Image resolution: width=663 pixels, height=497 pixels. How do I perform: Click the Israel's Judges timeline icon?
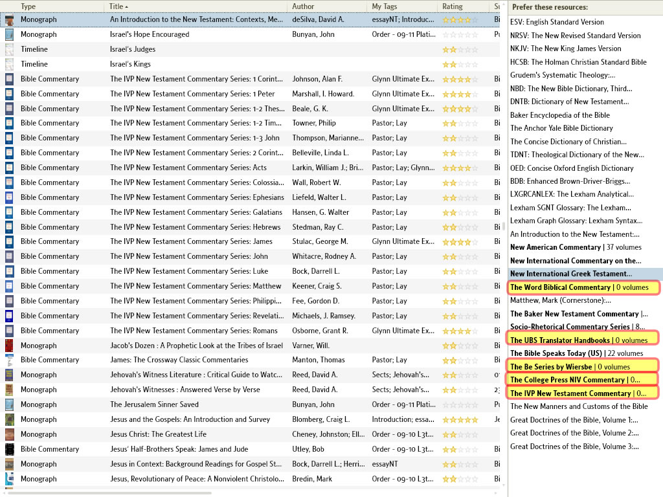[9, 49]
